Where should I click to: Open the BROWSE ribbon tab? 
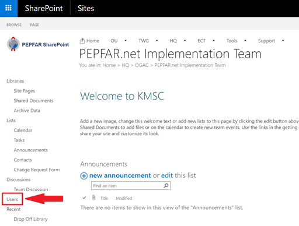click(14, 25)
